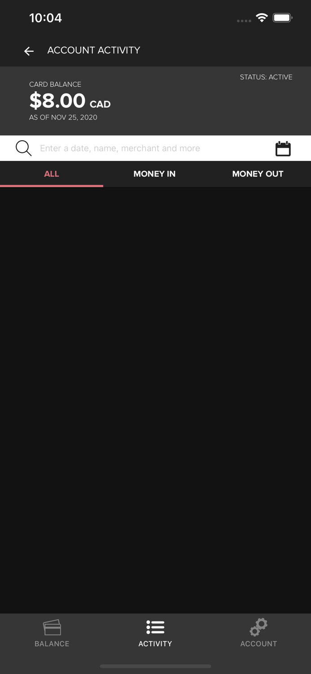
Task: Tap the magnifying glass search icon
Action: 24,148
